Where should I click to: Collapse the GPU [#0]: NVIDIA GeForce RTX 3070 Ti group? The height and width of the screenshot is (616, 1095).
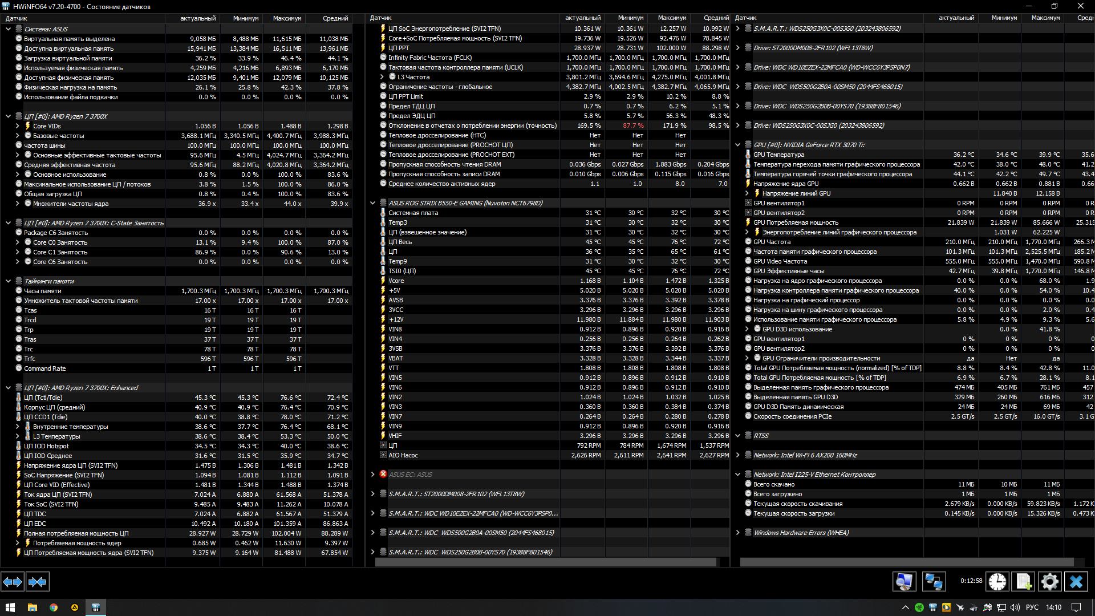737,145
